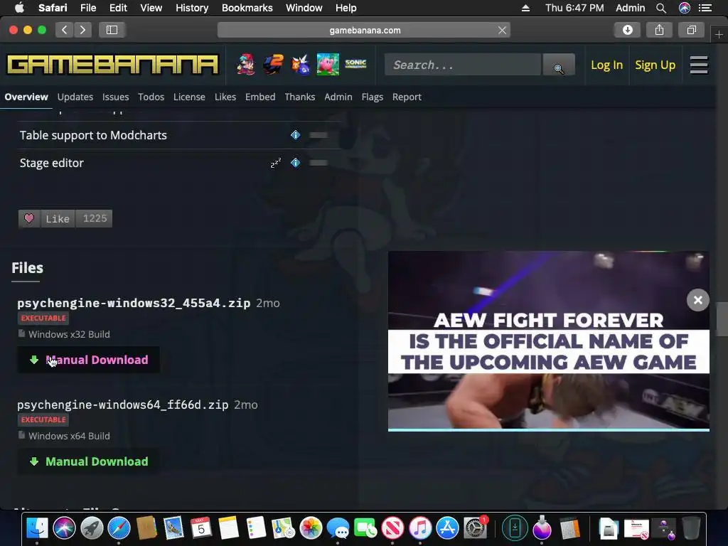This screenshot has height=546, width=728.
Task: Switch to the Overview tab
Action: tap(26, 97)
